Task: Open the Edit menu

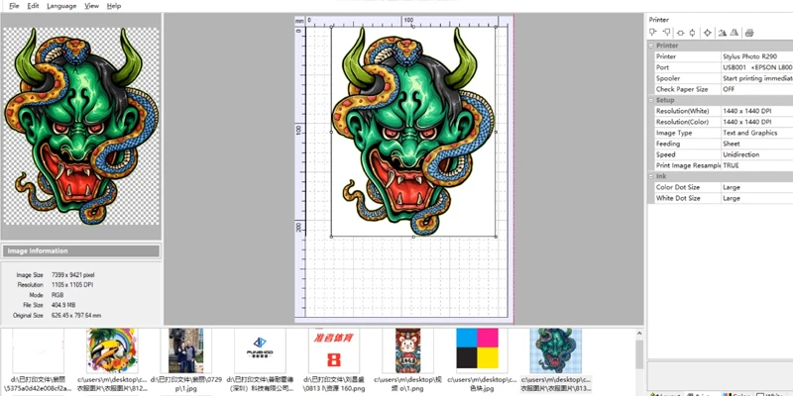Action: tap(33, 6)
